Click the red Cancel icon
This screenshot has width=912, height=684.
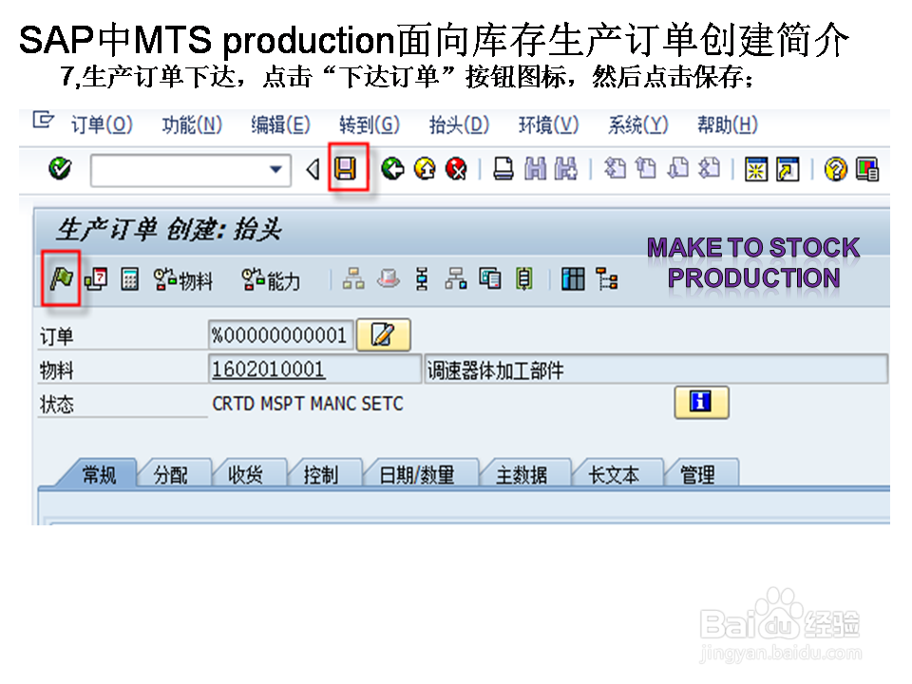pyautogui.click(x=456, y=169)
